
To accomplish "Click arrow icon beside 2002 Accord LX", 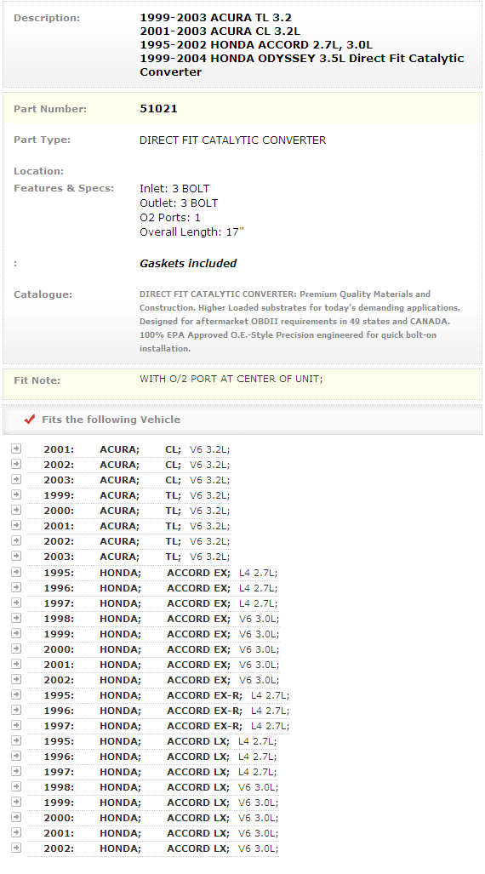I will tap(16, 848).
